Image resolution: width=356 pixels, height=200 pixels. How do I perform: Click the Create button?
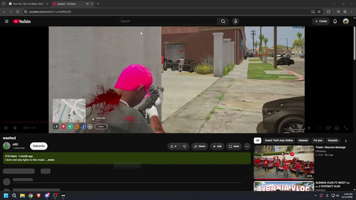321,21
